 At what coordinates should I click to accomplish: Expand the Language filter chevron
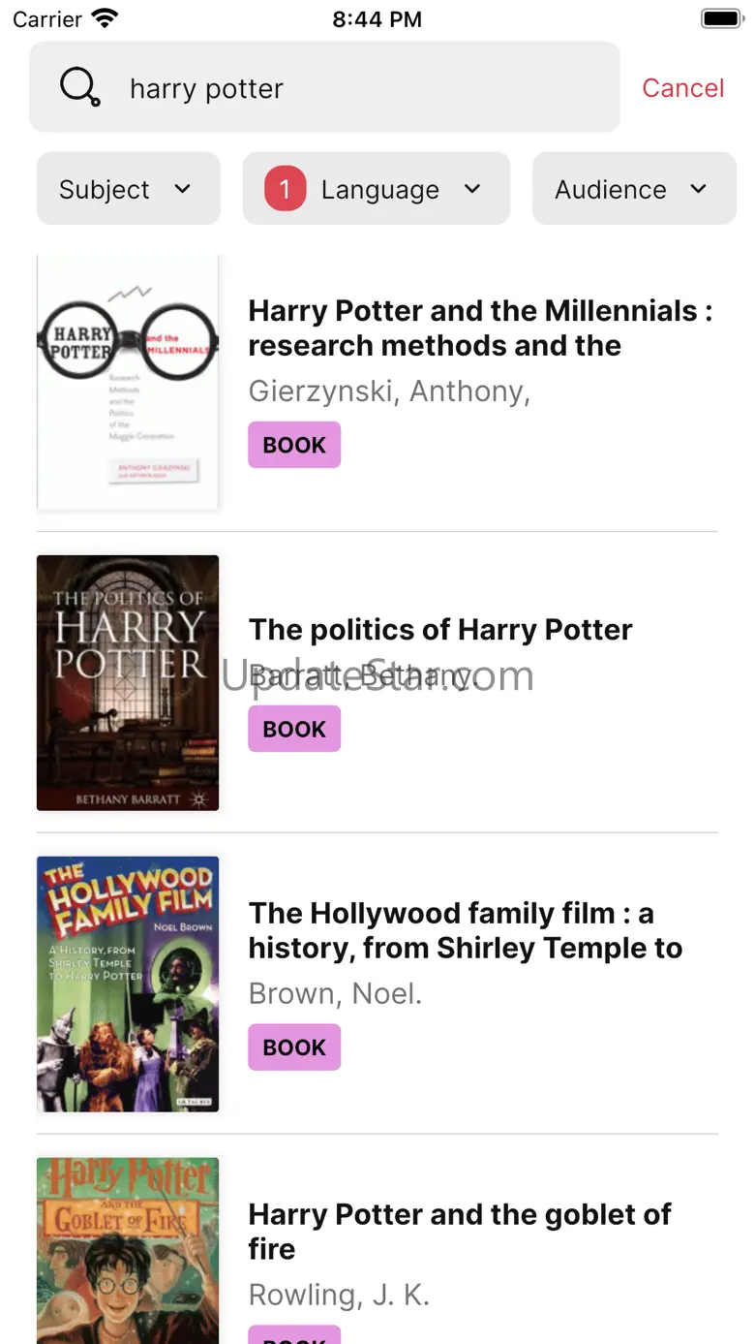[472, 189]
